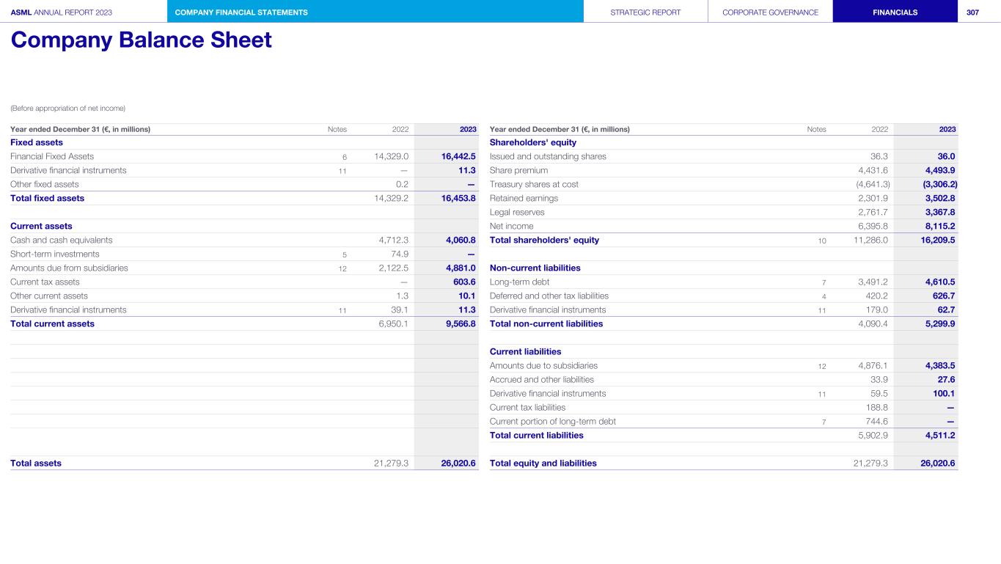The image size is (1001, 564).
Task: Click note 4 beside Deferred and other tax liabilities
Action: click(x=824, y=296)
